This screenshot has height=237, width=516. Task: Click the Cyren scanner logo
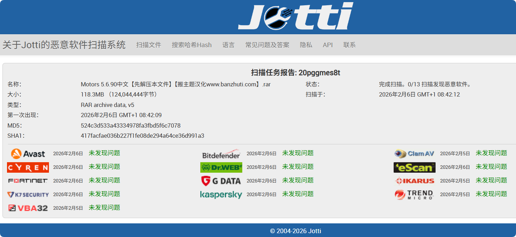click(x=28, y=167)
